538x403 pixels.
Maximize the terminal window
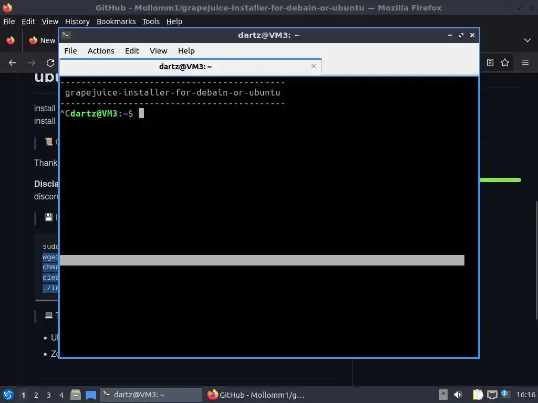pyautogui.click(x=461, y=35)
